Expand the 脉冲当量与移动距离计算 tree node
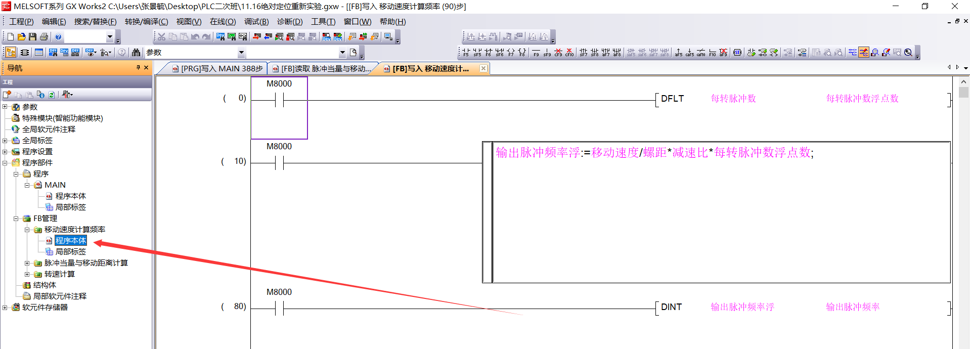Screen dimensions: 970x349 pyautogui.click(x=27, y=263)
